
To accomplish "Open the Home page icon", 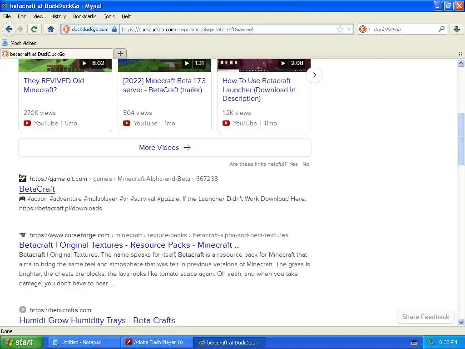I will [x=51, y=29].
